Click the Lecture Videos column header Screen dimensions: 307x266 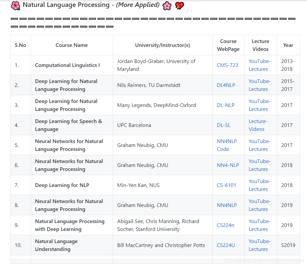coord(260,45)
